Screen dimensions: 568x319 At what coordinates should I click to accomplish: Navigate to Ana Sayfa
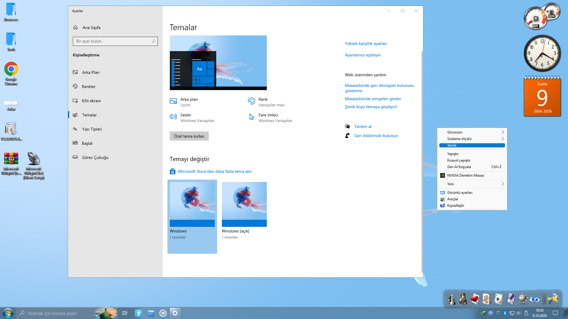115,27
